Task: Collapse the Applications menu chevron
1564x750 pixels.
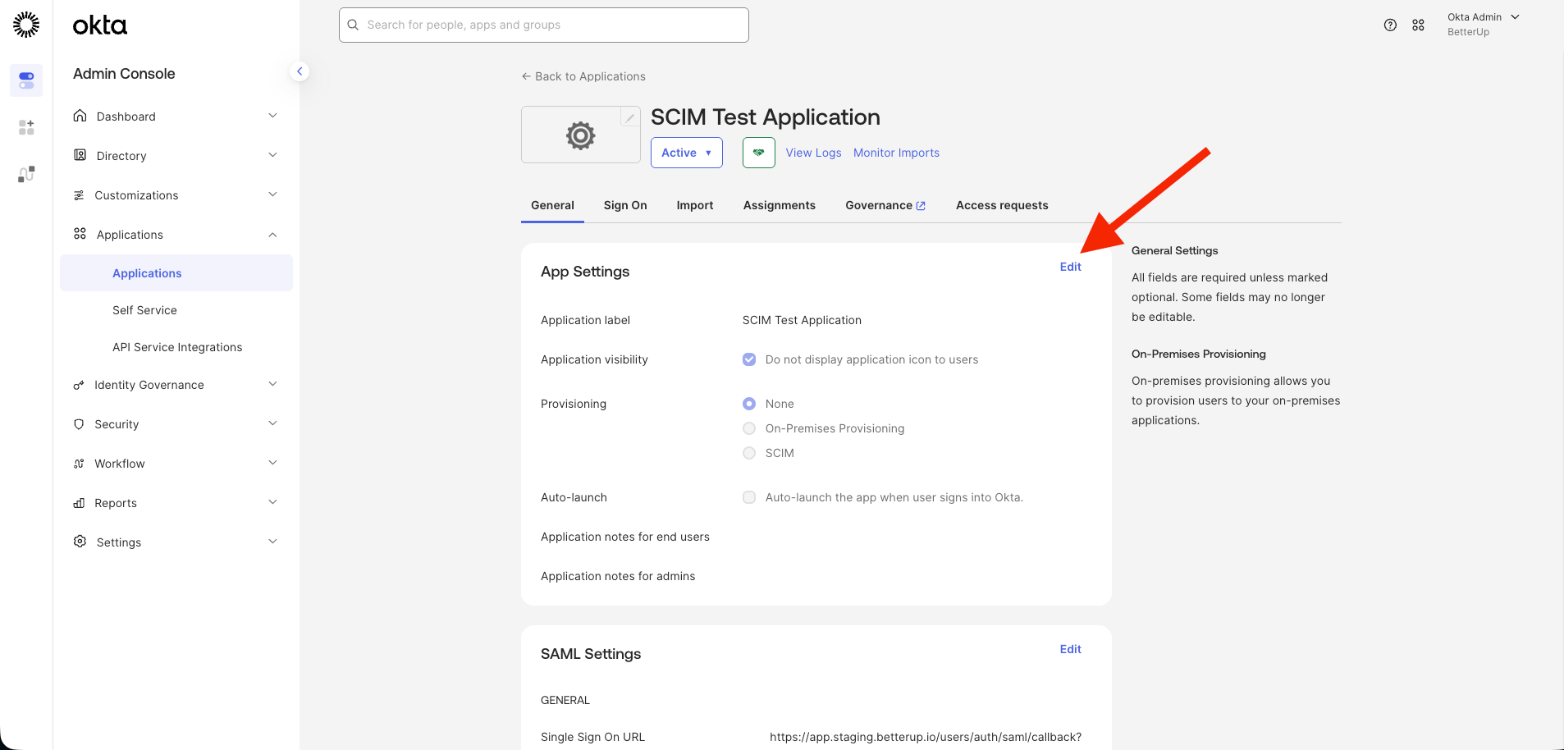Action: click(x=272, y=235)
